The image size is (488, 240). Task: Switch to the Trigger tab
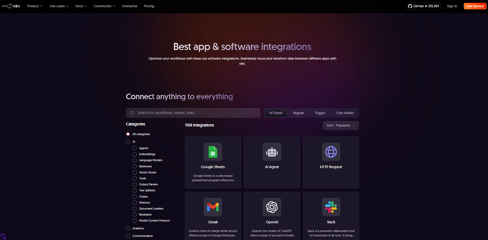(x=320, y=113)
